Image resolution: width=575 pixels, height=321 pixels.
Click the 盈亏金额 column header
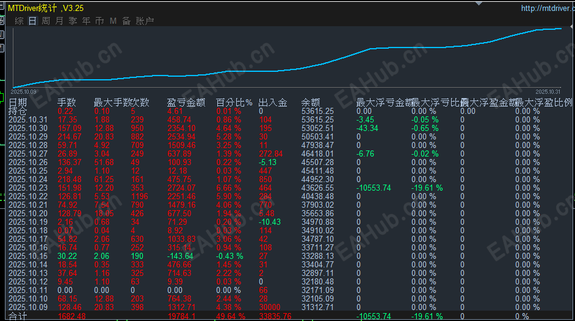point(186,102)
